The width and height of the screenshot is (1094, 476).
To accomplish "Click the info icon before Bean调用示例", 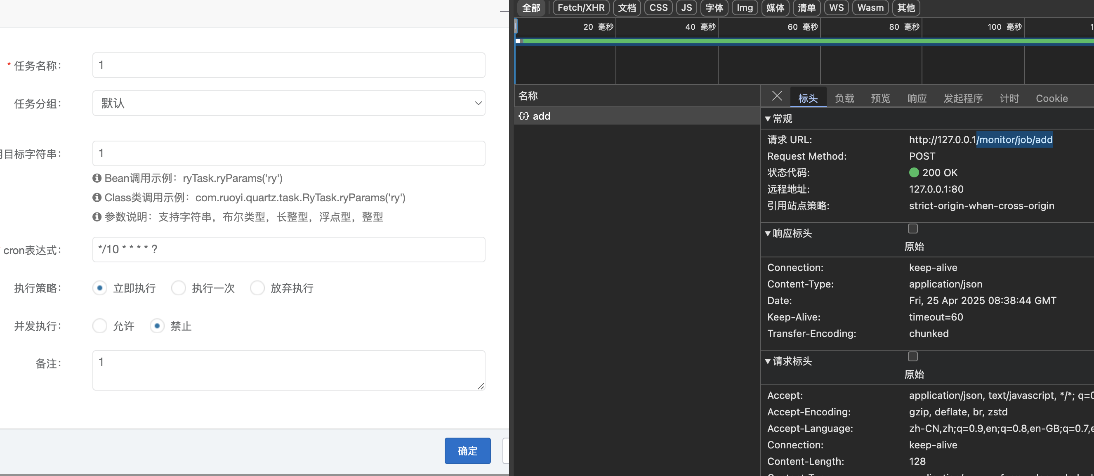I will pyautogui.click(x=97, y=178).
